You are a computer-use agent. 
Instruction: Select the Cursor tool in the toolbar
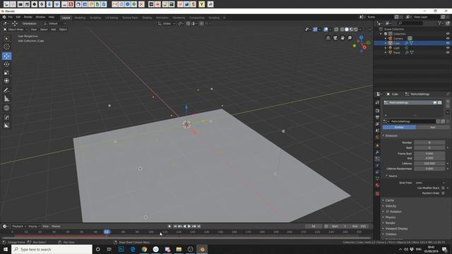pos(6,47)
